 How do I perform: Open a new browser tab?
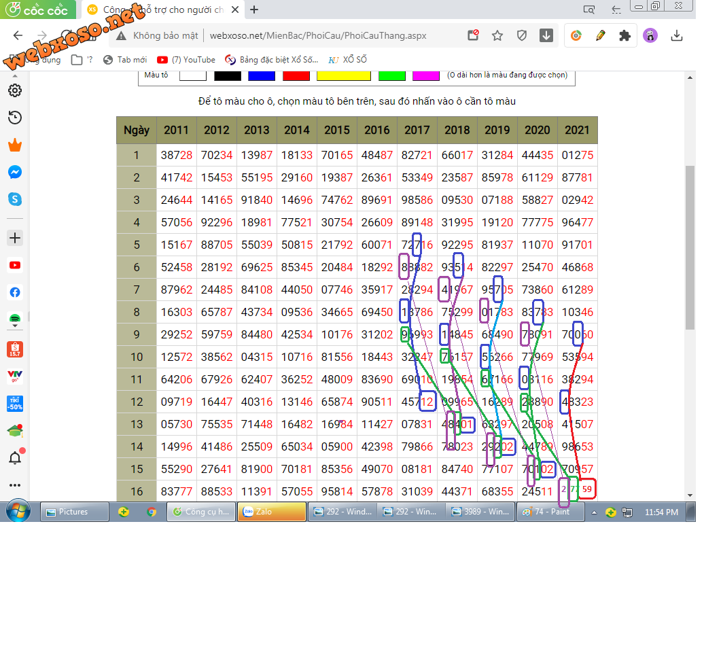coord(254,10)
